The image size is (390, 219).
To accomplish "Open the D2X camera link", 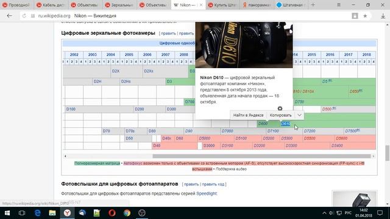I will (x=116, y=71).
